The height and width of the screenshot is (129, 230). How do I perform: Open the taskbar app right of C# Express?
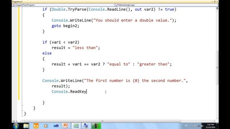click(x=86, y=126)
